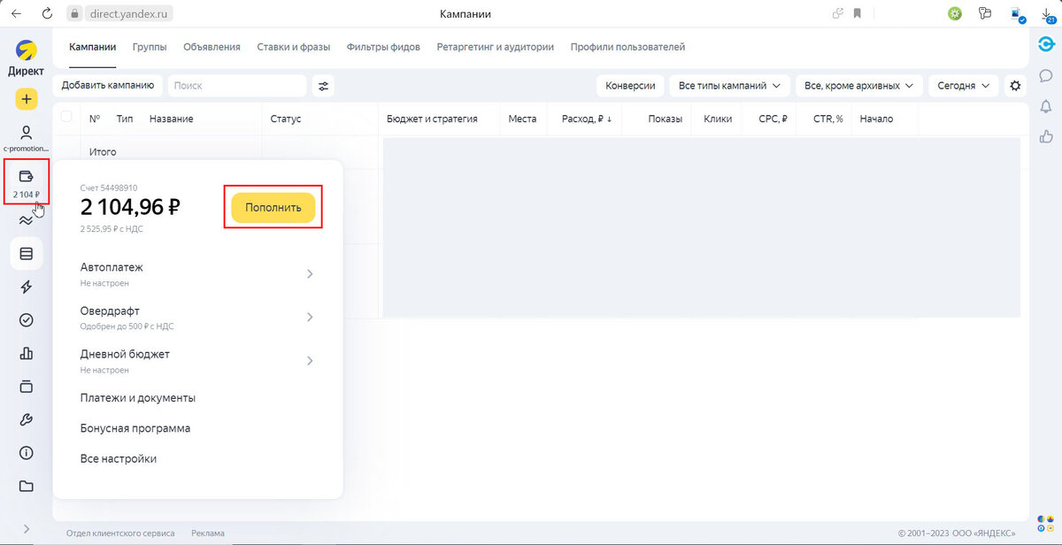Click the Yandex Direct logo
Image resolution: width=1062 pixels, height=545 pixels.
click(26, 58)
